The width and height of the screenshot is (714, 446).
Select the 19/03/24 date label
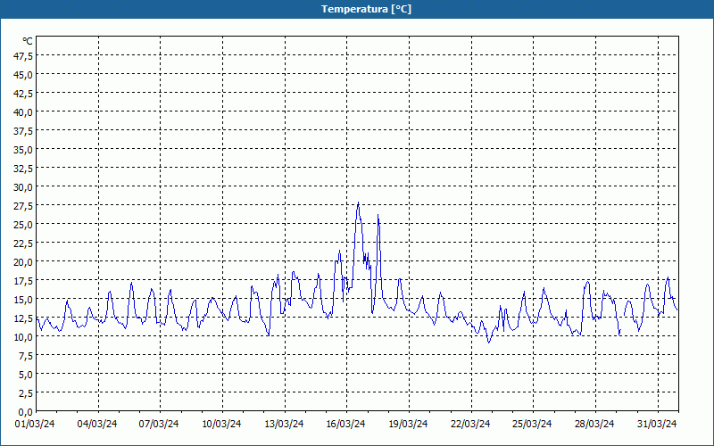pos(408,425)
